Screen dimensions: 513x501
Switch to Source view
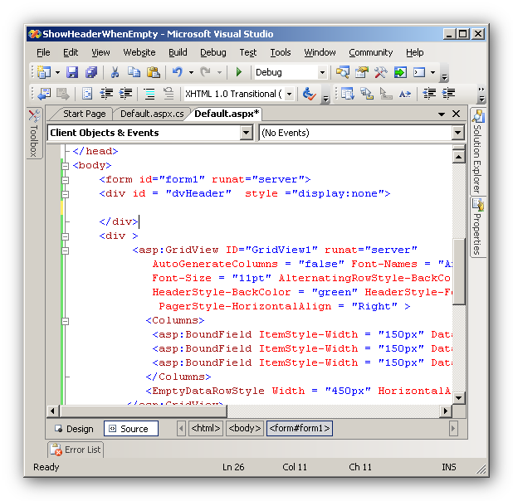(x=131, y=429)
